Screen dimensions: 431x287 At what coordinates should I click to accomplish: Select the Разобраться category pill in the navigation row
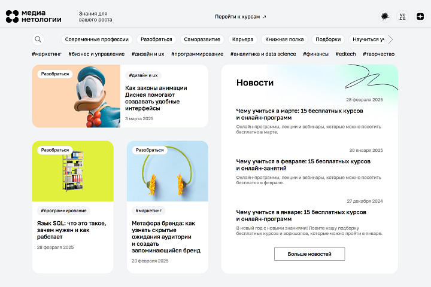(x=156, y=39)
